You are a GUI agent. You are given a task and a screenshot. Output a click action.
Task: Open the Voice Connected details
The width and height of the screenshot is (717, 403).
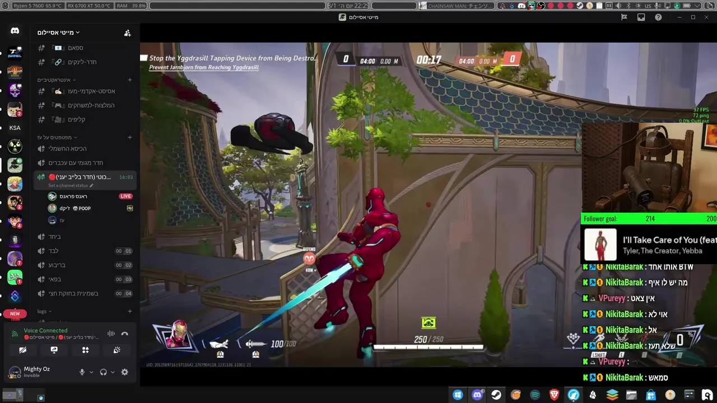click(45, 331)
